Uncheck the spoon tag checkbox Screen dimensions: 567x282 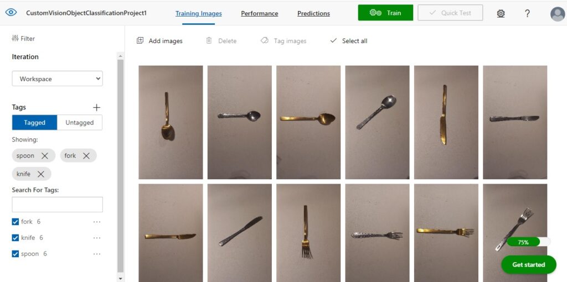15,254
